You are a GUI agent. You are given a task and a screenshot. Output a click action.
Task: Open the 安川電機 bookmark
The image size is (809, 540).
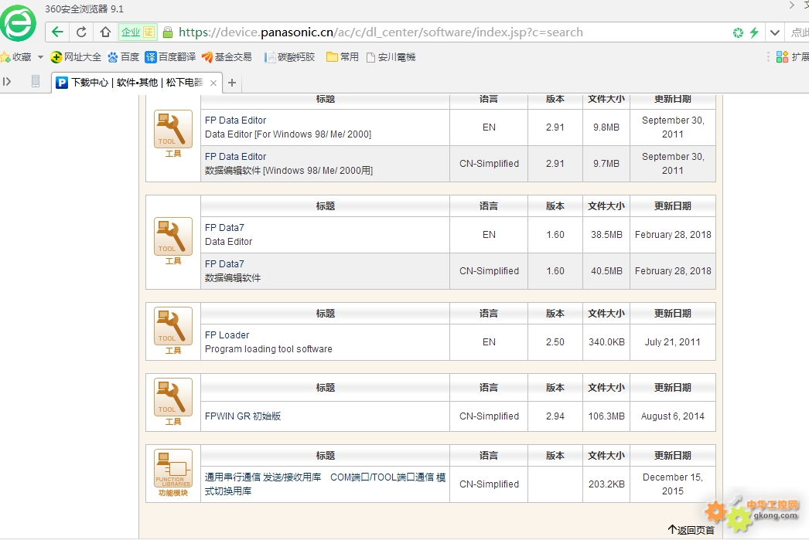[391, 56]
